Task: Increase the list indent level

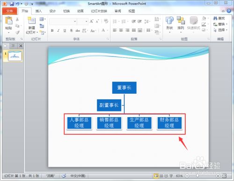Action: (x=139, y=21)
